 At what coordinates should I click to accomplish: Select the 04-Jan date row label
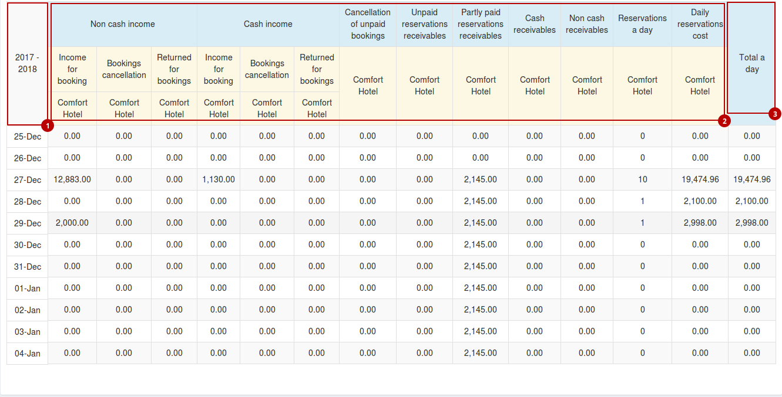click(x=28, y=354)
